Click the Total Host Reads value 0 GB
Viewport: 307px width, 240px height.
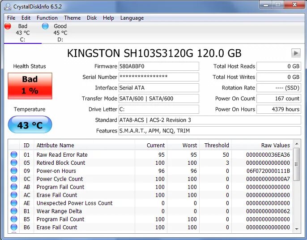tap(279, 66)
